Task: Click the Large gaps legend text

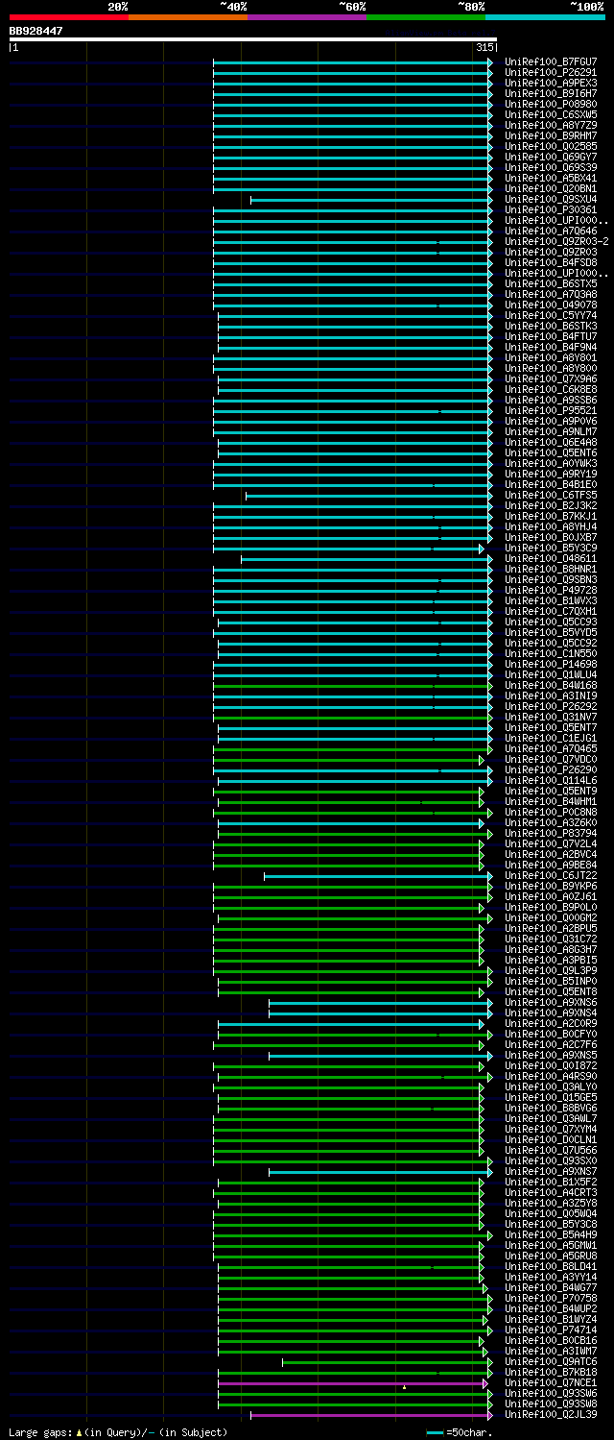Action: 118,1432
